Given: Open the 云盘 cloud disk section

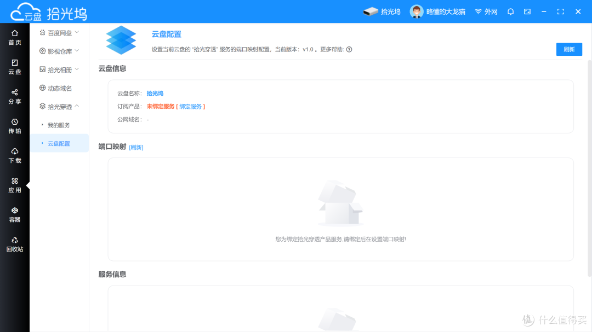Looking at the screenshot, I should (14, 67).
